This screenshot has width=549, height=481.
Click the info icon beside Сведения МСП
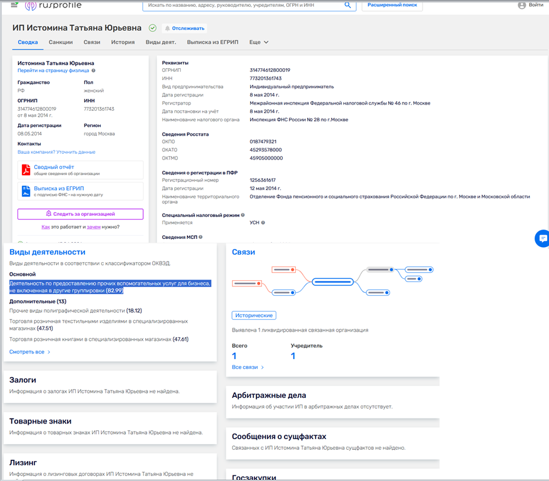[x=201, y=237]
